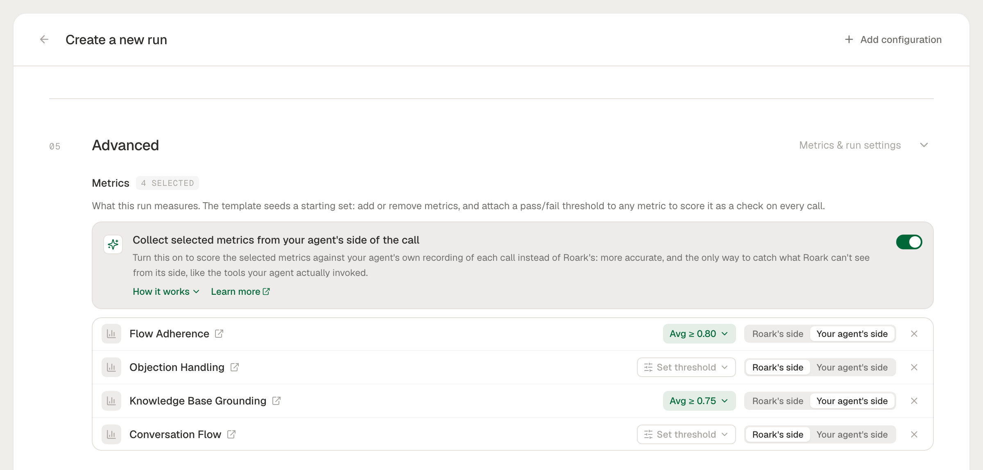Click the chart icon for Objection Handling
The width and height of the screenshot is (983, 470).
coord(111,367)
